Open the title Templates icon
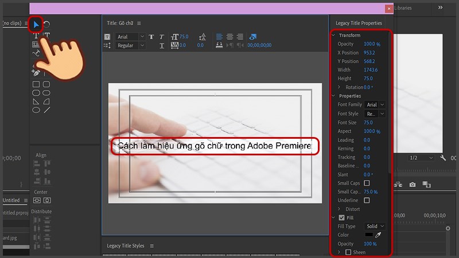 107,37
